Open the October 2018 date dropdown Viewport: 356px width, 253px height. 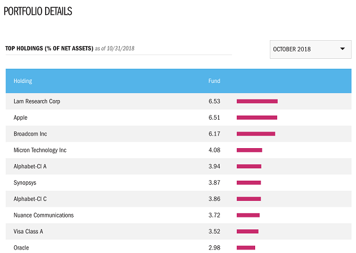point(310,49)
